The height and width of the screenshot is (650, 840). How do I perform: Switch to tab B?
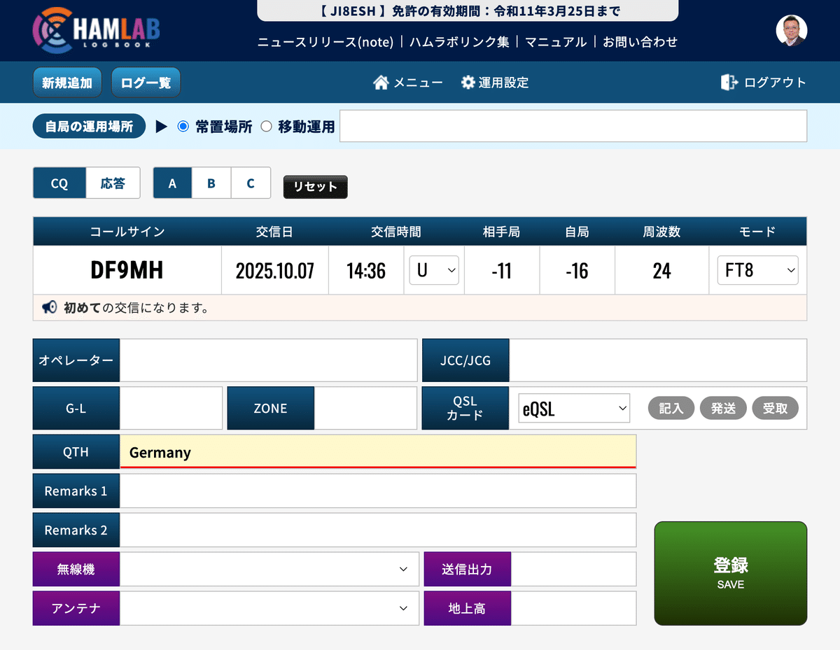[211, 183]
